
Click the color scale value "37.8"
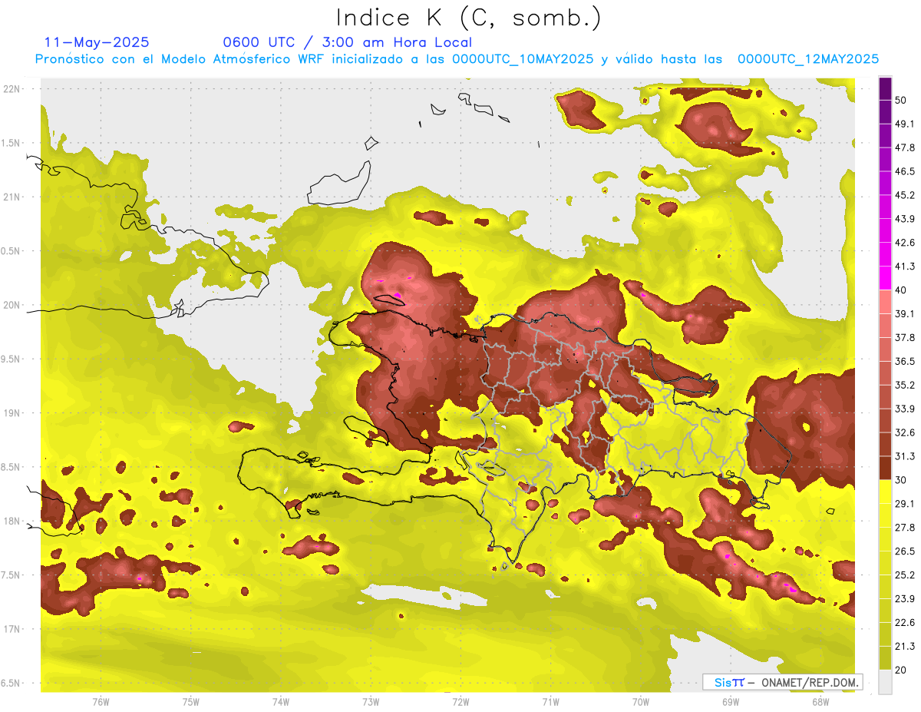905,337
